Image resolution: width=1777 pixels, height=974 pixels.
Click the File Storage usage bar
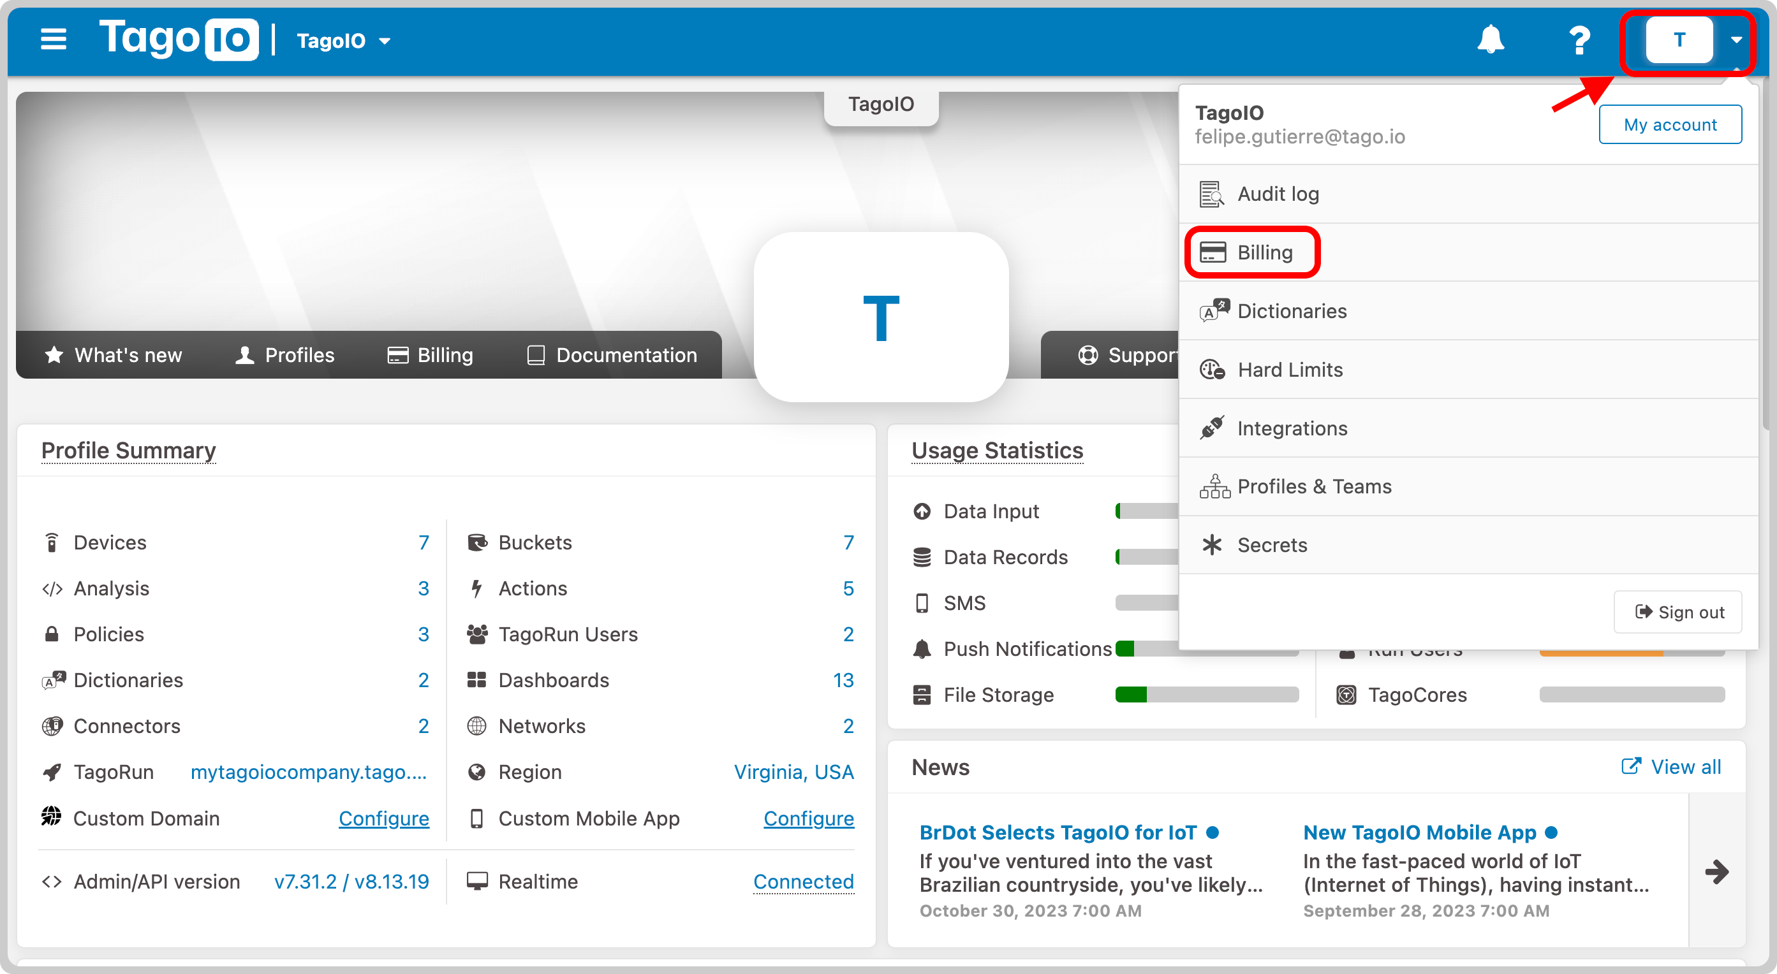(1207, 695)
